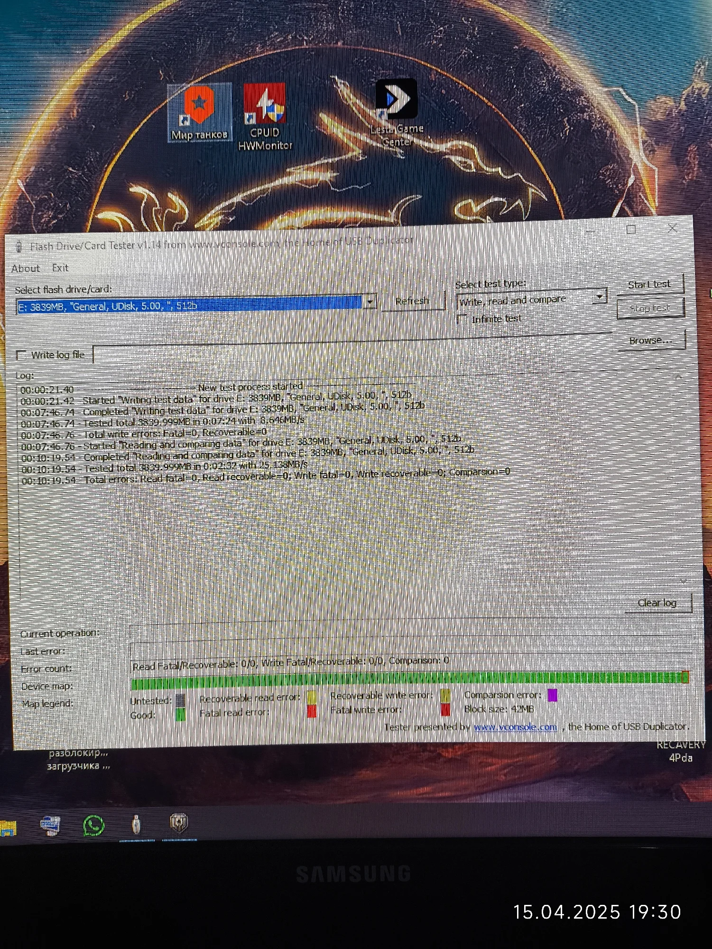
Task: Click the tank shield icon on the taskbar
Action: pos(179,823)
